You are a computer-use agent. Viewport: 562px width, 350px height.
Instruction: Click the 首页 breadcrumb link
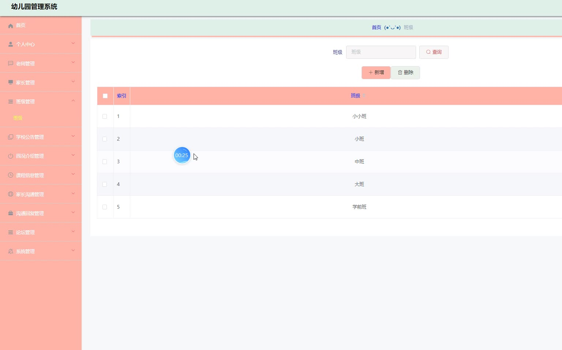(x=376, y=27)
